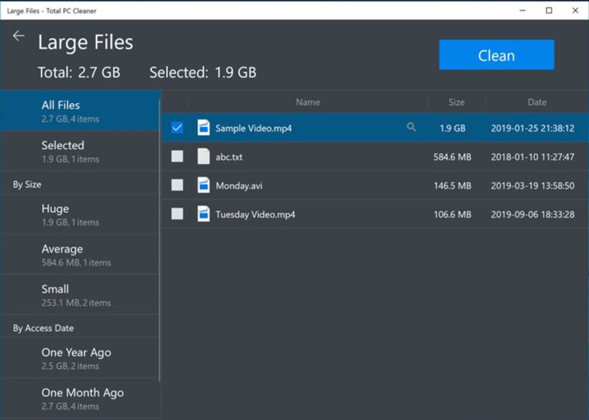Close the Total PC Cleaner window

[575, 10]
